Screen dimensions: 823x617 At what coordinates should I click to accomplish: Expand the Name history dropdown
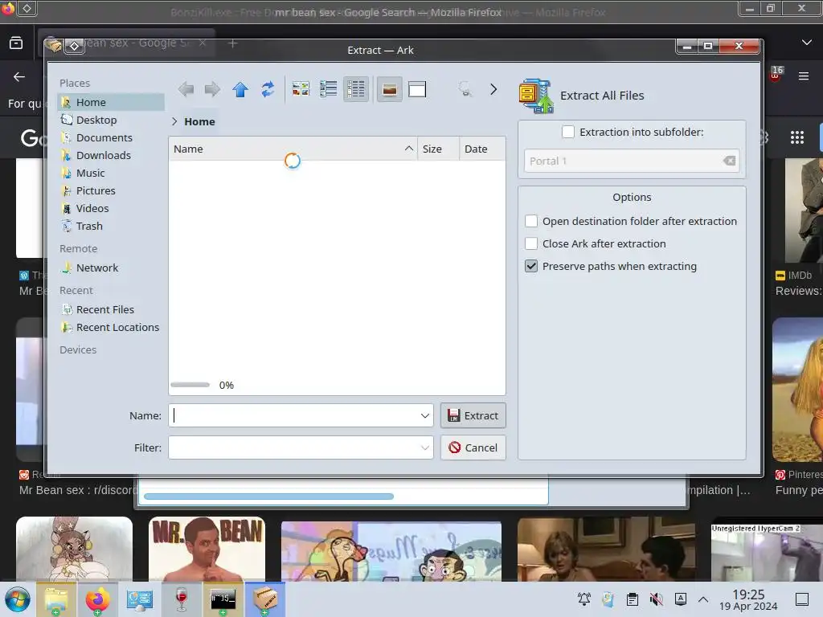point(424,415)
